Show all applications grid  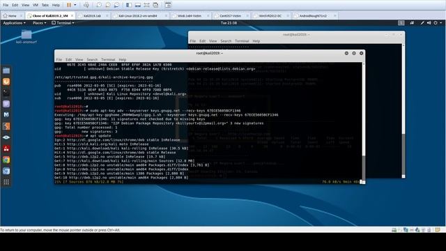6,182
